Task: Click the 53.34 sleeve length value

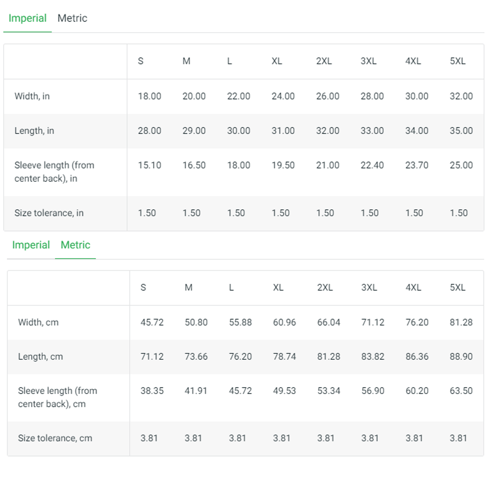Action: [x=329, y=391]
